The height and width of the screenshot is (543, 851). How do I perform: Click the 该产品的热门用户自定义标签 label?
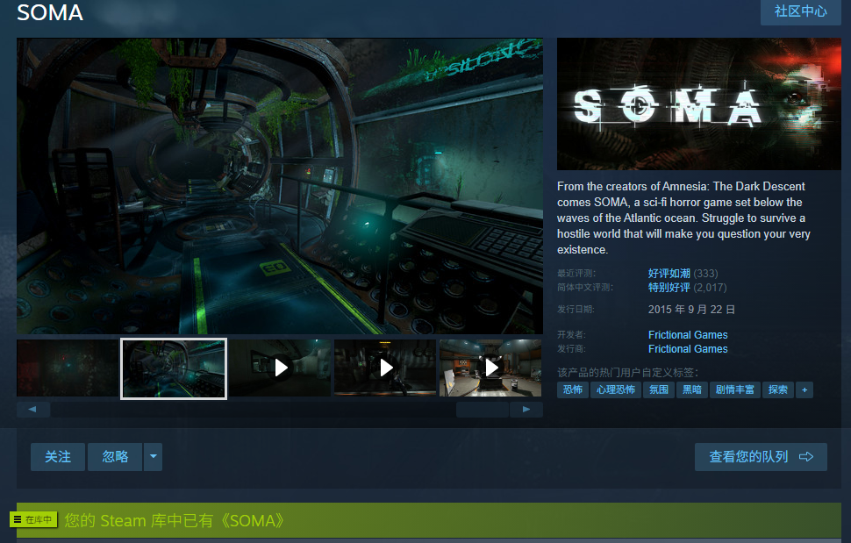(x=627, y=373)
